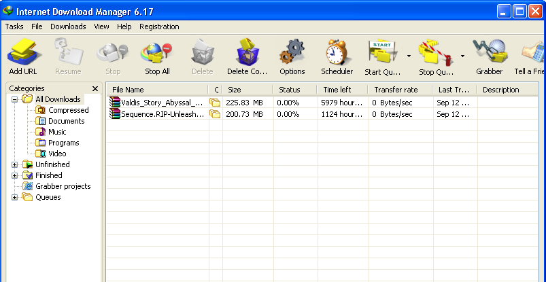
Task: Click the Grabber projects tree icon
Action: [x=27, y=186]
